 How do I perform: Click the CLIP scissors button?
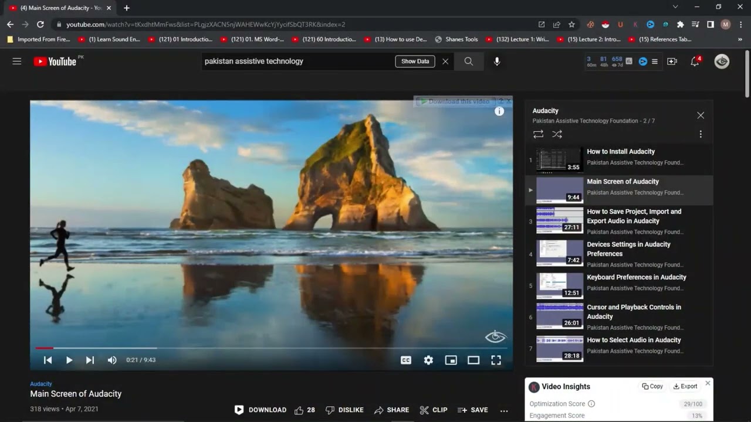tap(434, 410)
